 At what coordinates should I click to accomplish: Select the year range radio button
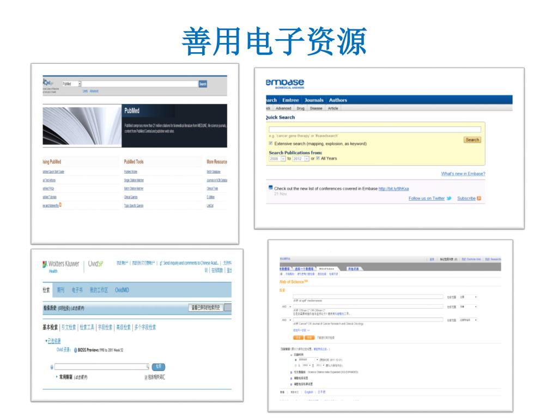coord(295,365)
